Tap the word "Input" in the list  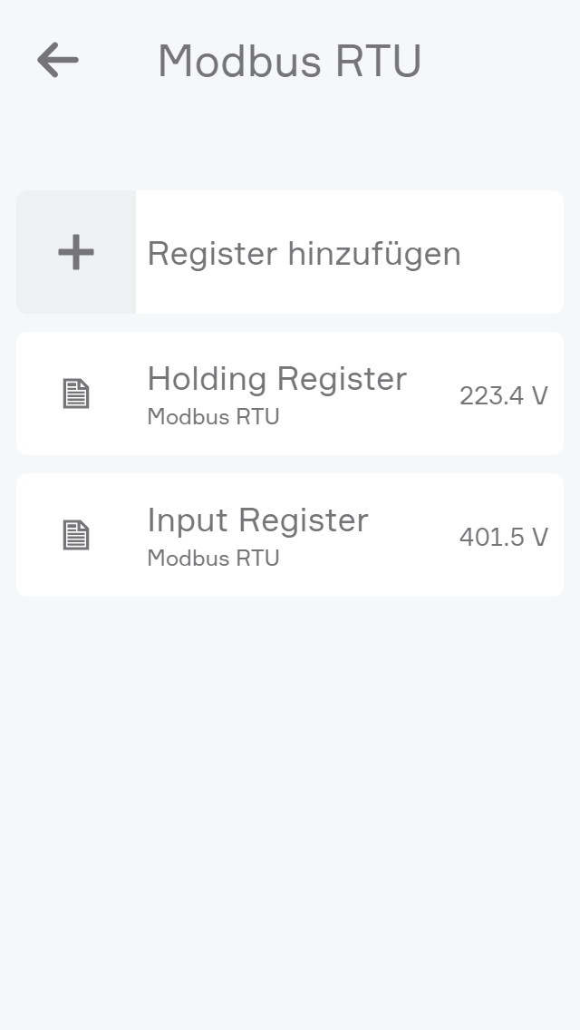(x=187, y=520)
